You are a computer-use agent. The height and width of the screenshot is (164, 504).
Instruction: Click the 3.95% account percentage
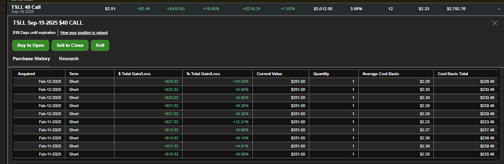click(x=356, y=8)
